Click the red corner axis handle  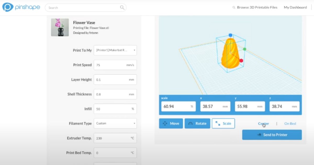coord(241,61)
